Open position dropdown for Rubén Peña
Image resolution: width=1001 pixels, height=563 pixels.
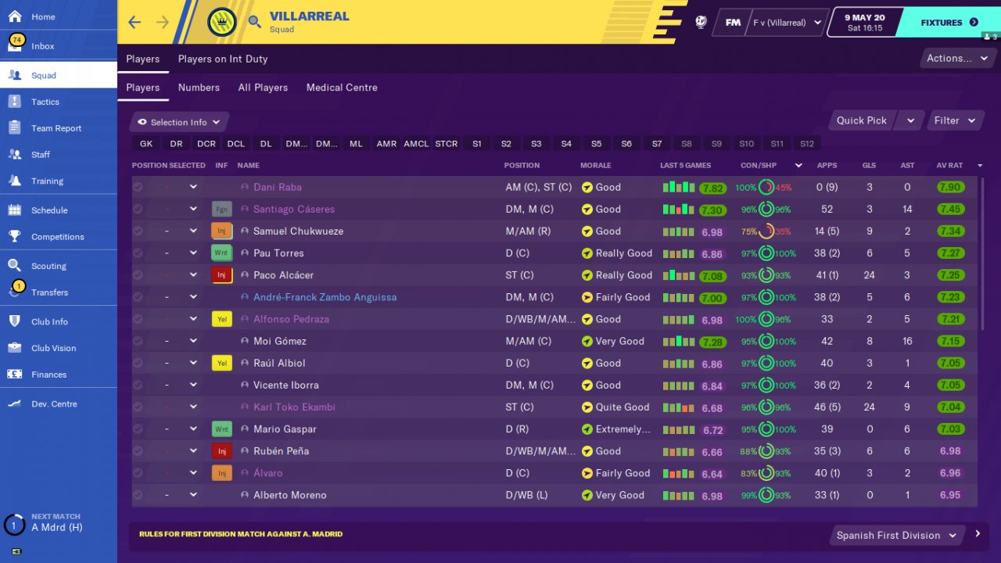pos(193,451)
